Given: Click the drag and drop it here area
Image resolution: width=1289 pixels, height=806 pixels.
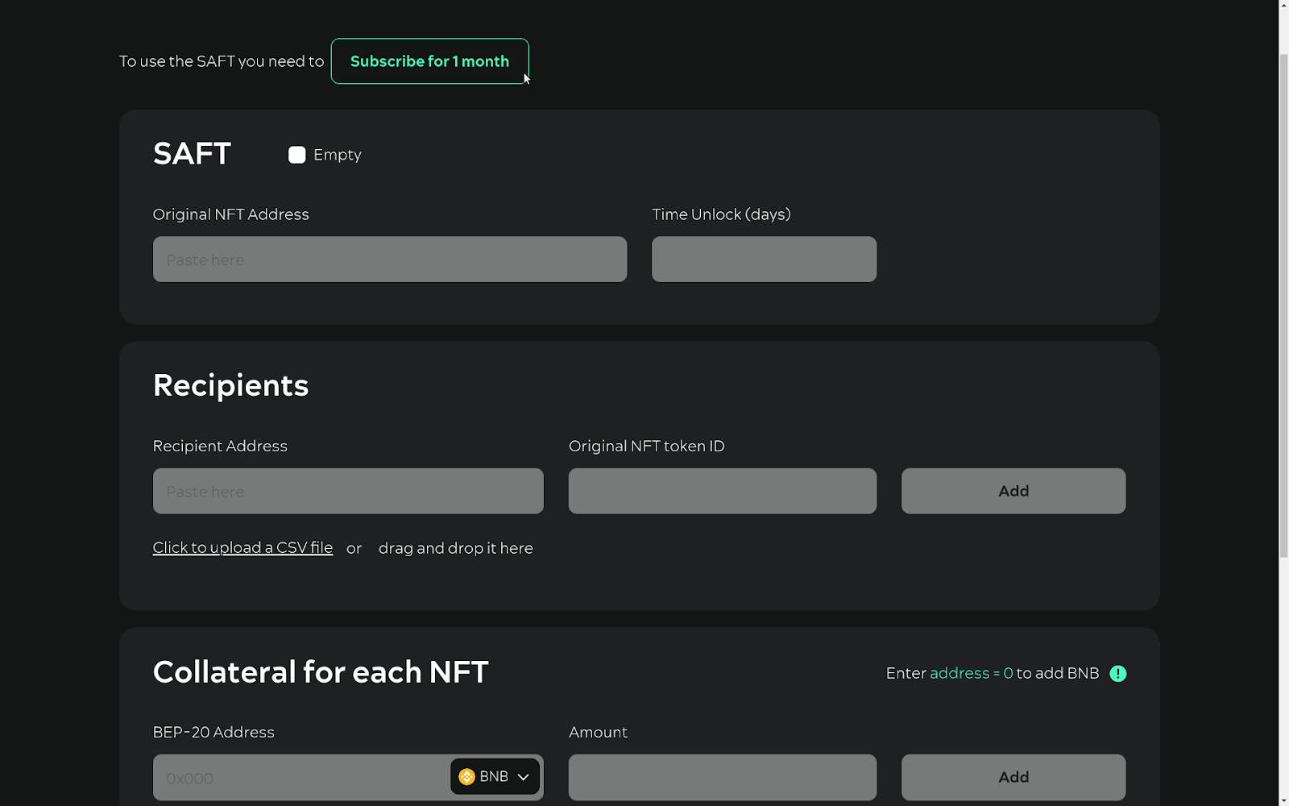Looking at the screenshot, I should click(456, 548).
